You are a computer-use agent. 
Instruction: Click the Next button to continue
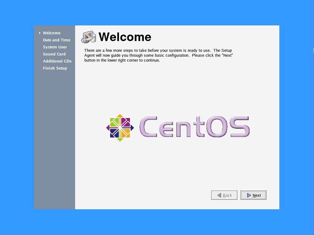coord(253,195)
